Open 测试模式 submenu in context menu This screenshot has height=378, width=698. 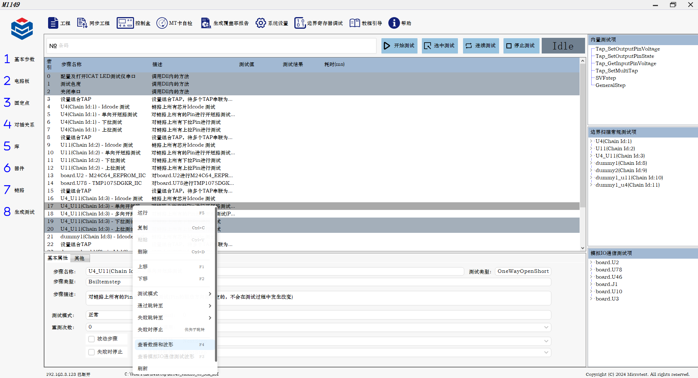point(174,294)
